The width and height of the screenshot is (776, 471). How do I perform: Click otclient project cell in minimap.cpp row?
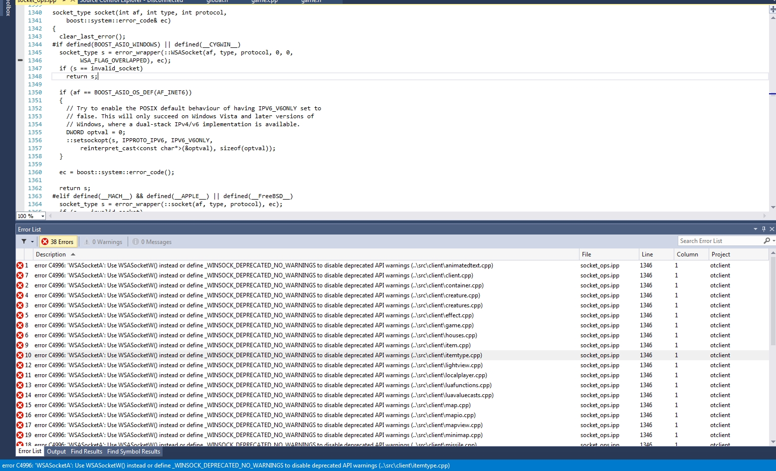(x=720, y=435)
